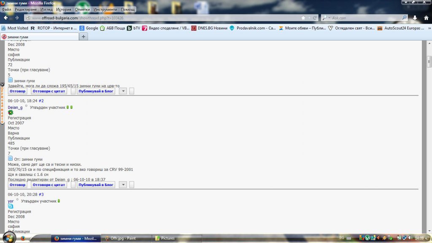Screen dimensions: 432x243
Task: Click Deian_g's green reputation bars
Action: [x=70, y=107]
